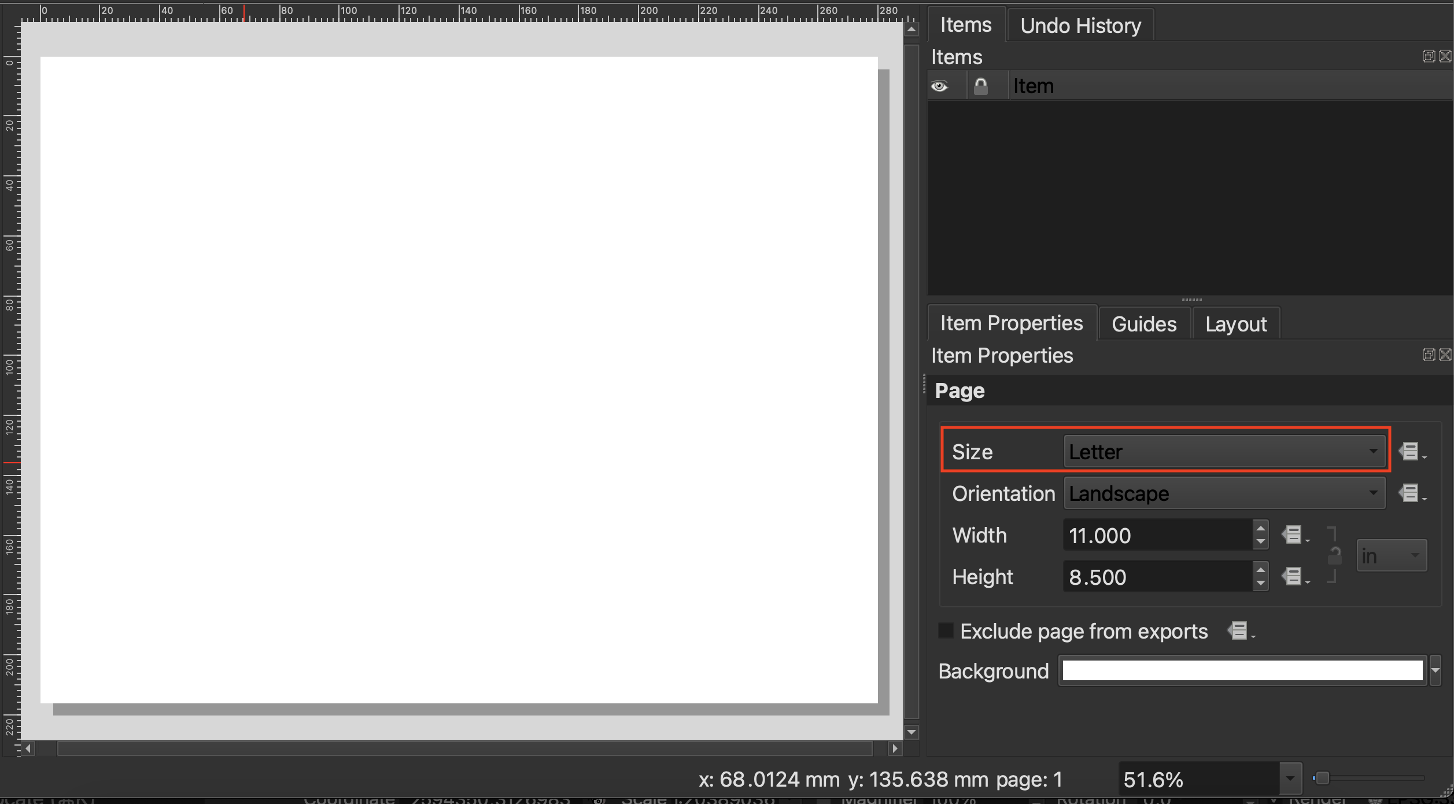Click data-defined override for Exclude page
The height and width of the screenshot is (804, 1454).
[1239, 630]
